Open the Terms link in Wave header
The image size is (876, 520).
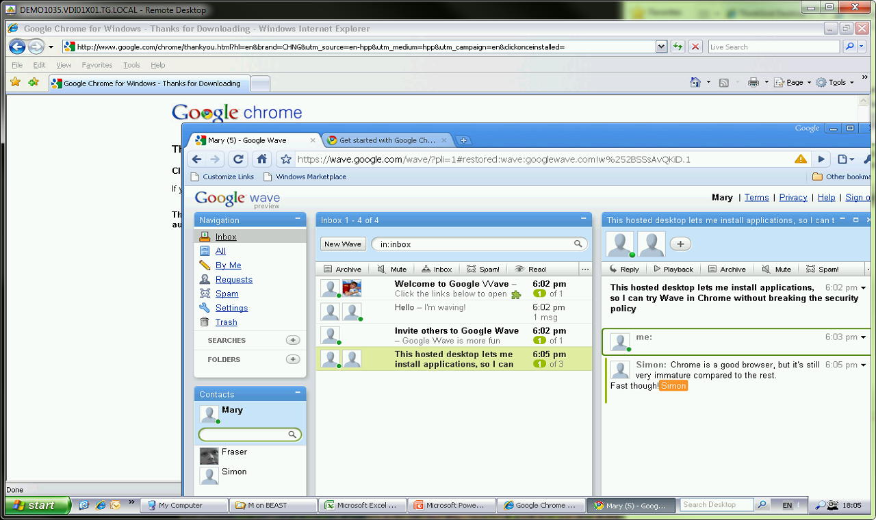tap(756, 197)
